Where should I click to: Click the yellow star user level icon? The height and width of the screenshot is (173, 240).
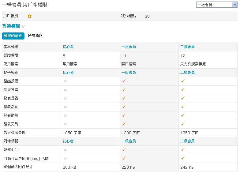tap(30, 16)
